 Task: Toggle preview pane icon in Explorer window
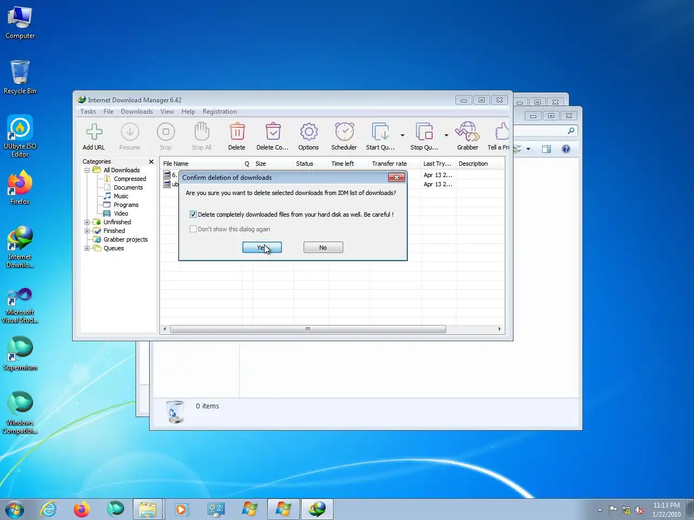547,149
